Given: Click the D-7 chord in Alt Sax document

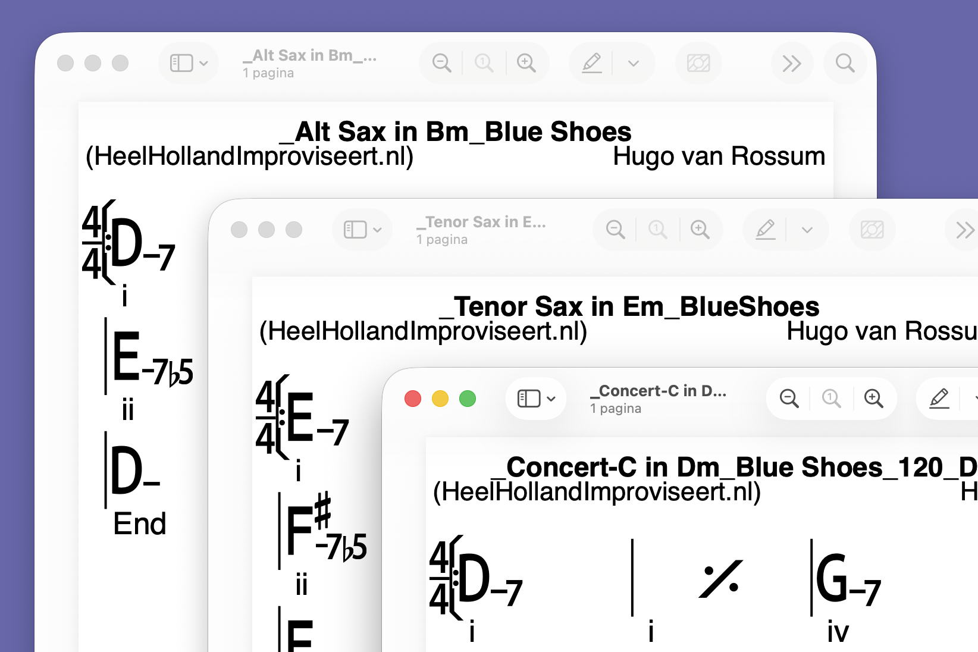Looking at the screenshot, I should (x=143, y=244).
